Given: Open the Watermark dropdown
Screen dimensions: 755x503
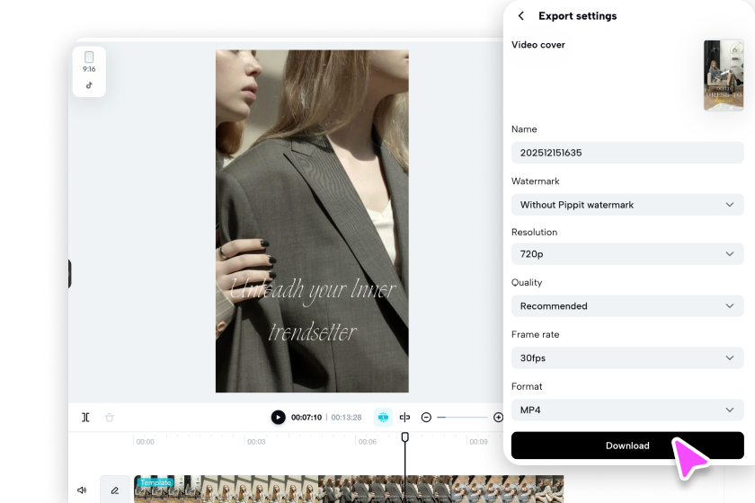Looking at the screenshot, I should click(626, 205).
